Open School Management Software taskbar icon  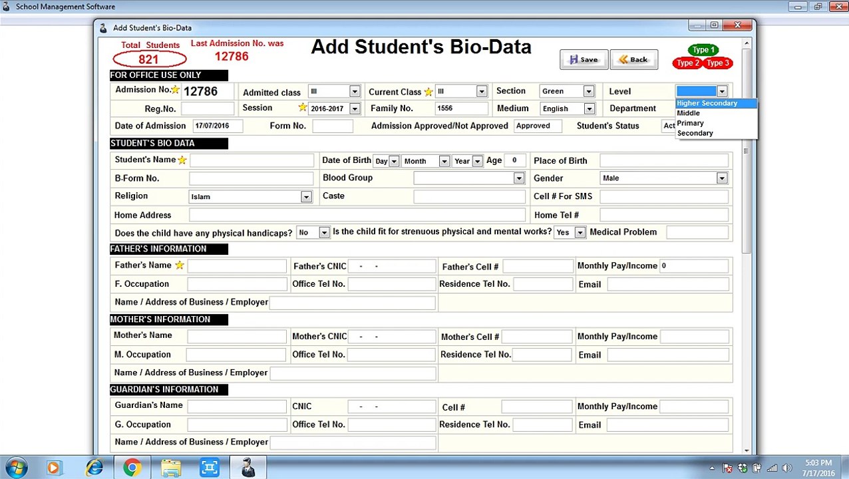(x=248, y=468)
